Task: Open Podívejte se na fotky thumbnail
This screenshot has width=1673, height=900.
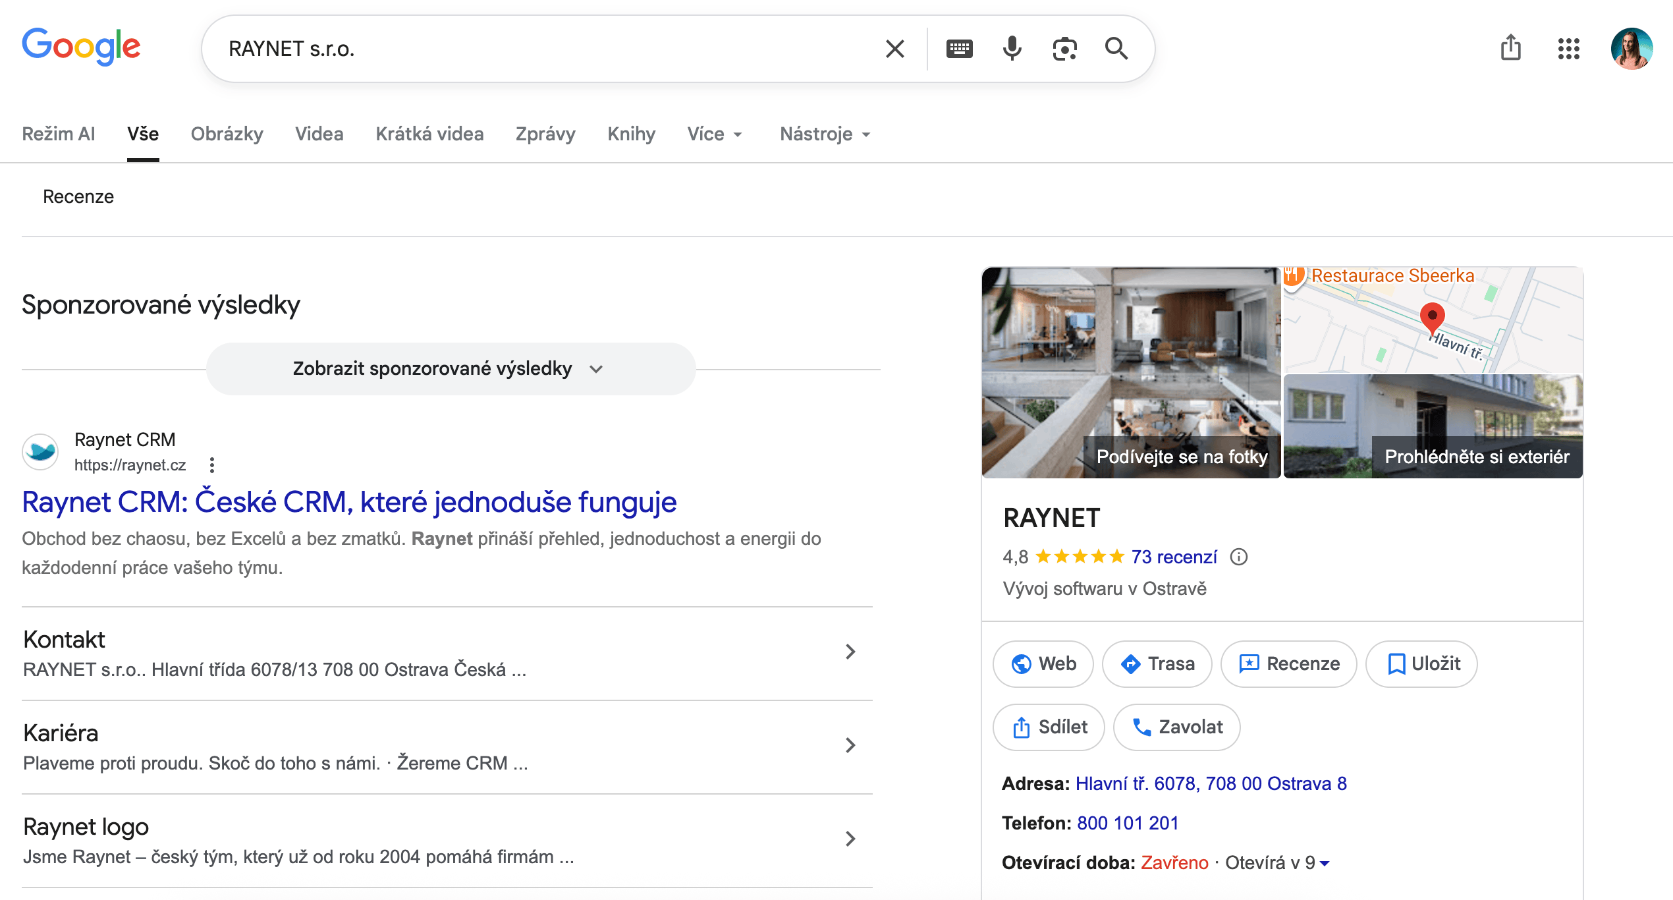Action: coord(1131,372)
